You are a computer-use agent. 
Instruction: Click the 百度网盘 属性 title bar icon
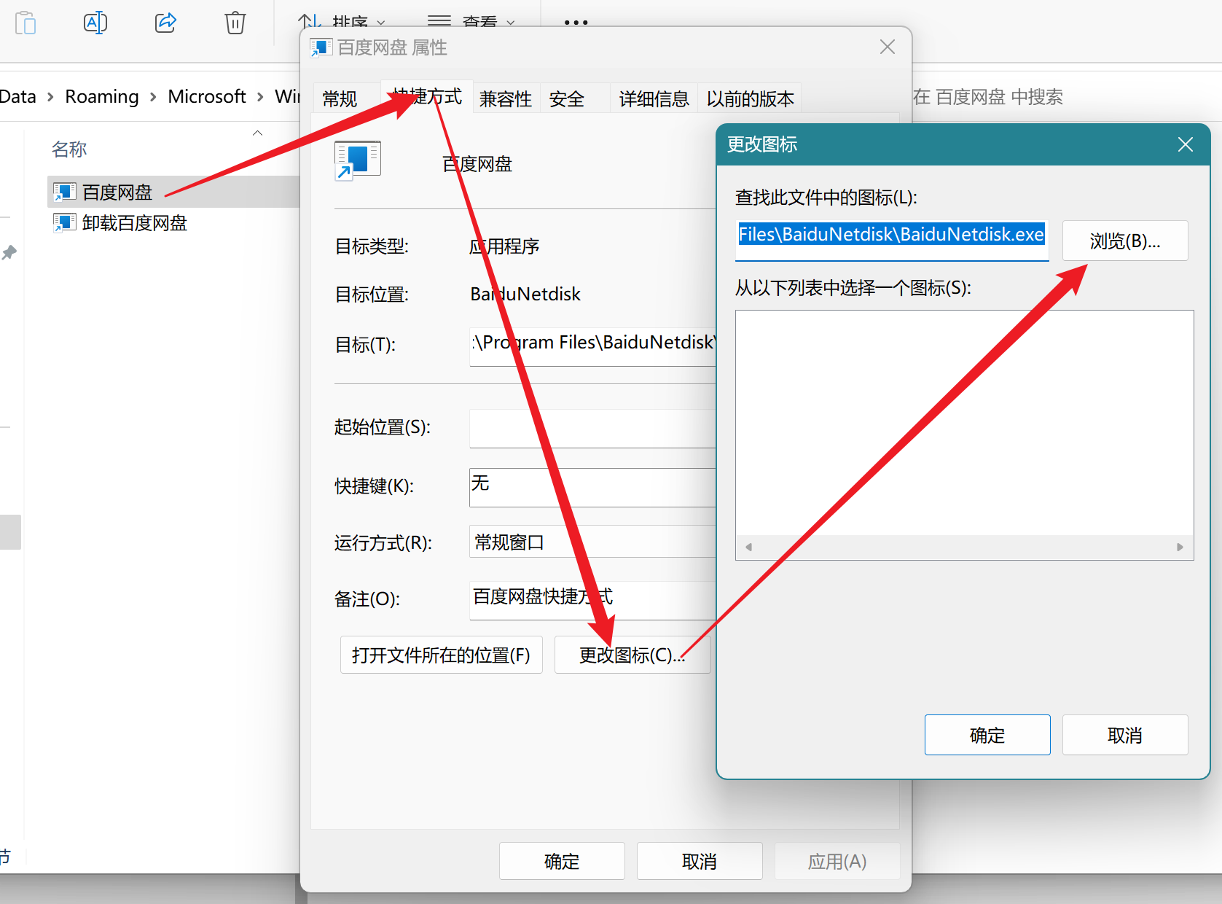(321, 47)
